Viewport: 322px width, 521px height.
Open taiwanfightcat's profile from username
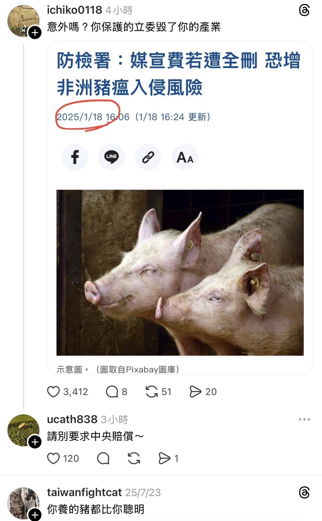pyautogui.click(x=84, y=493)
